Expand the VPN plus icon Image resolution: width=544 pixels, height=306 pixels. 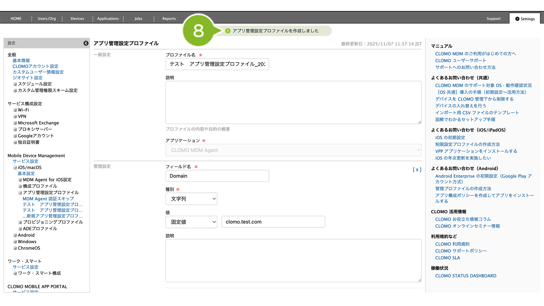pos(15,117)
